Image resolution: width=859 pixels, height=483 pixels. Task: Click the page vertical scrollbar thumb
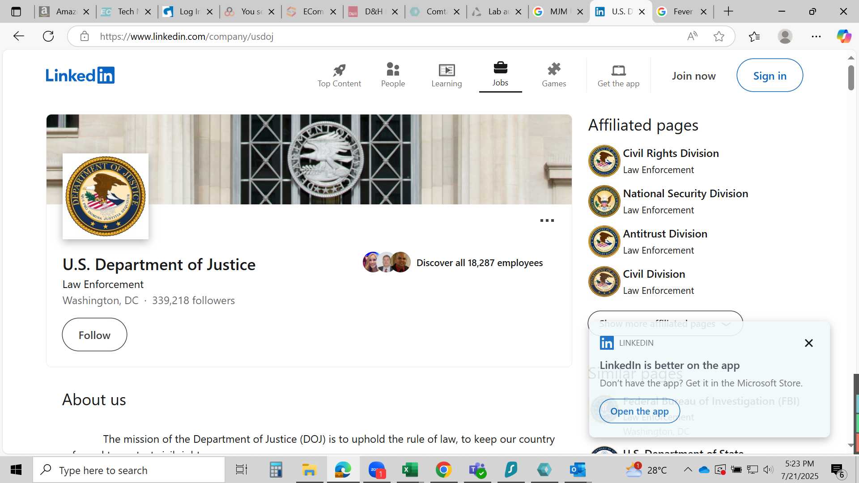point(851,77)
